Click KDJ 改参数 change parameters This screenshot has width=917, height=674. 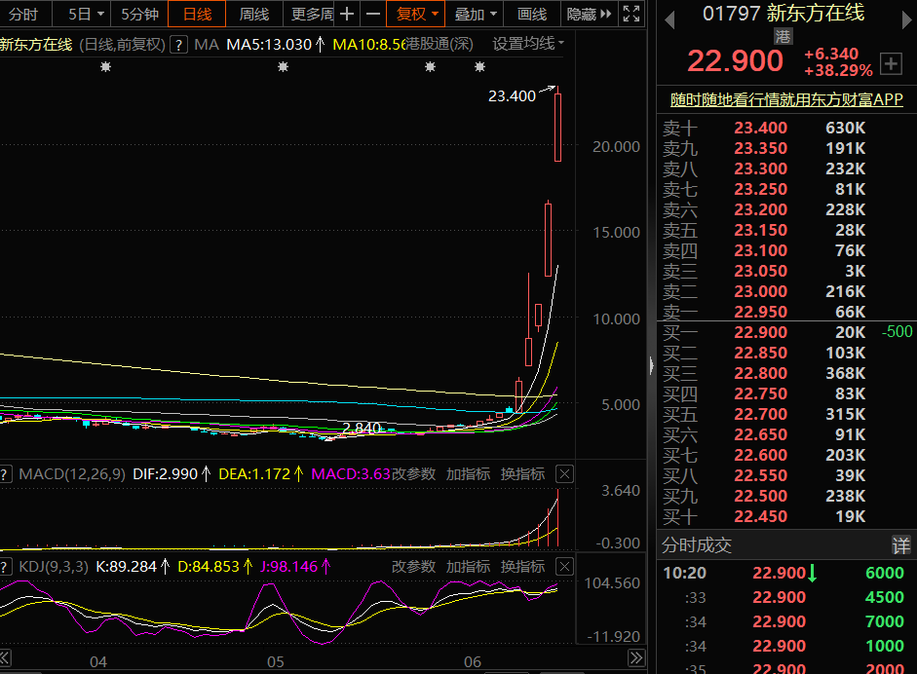tap(413, 567)
